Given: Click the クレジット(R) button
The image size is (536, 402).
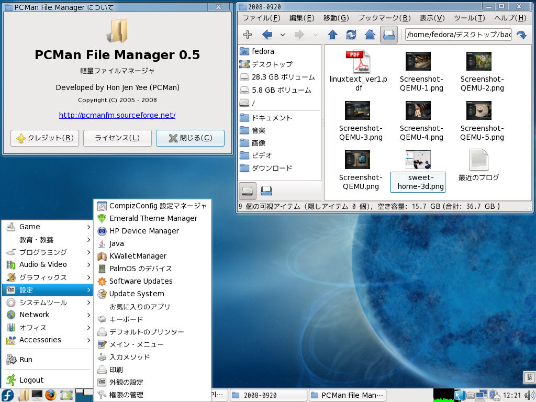Looking at the screenshot, I should click(45, 138).
